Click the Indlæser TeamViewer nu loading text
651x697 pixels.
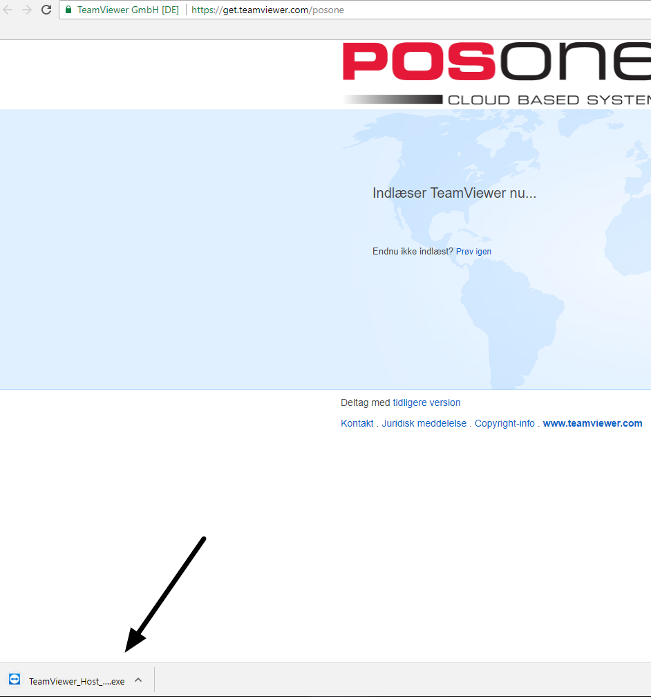454,193
